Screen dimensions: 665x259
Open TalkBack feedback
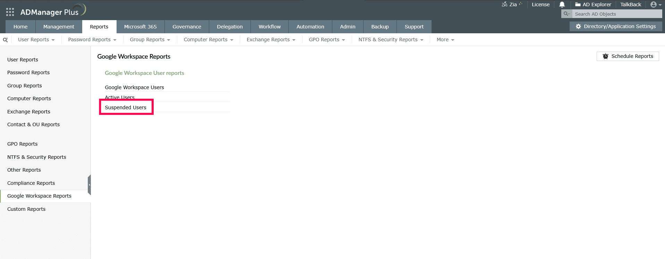click(x=631, y=5)
